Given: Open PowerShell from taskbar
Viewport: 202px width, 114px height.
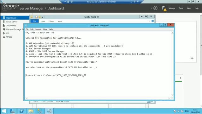Looking at the screenshot, I should pyautogui.click(x=21, y=111).
